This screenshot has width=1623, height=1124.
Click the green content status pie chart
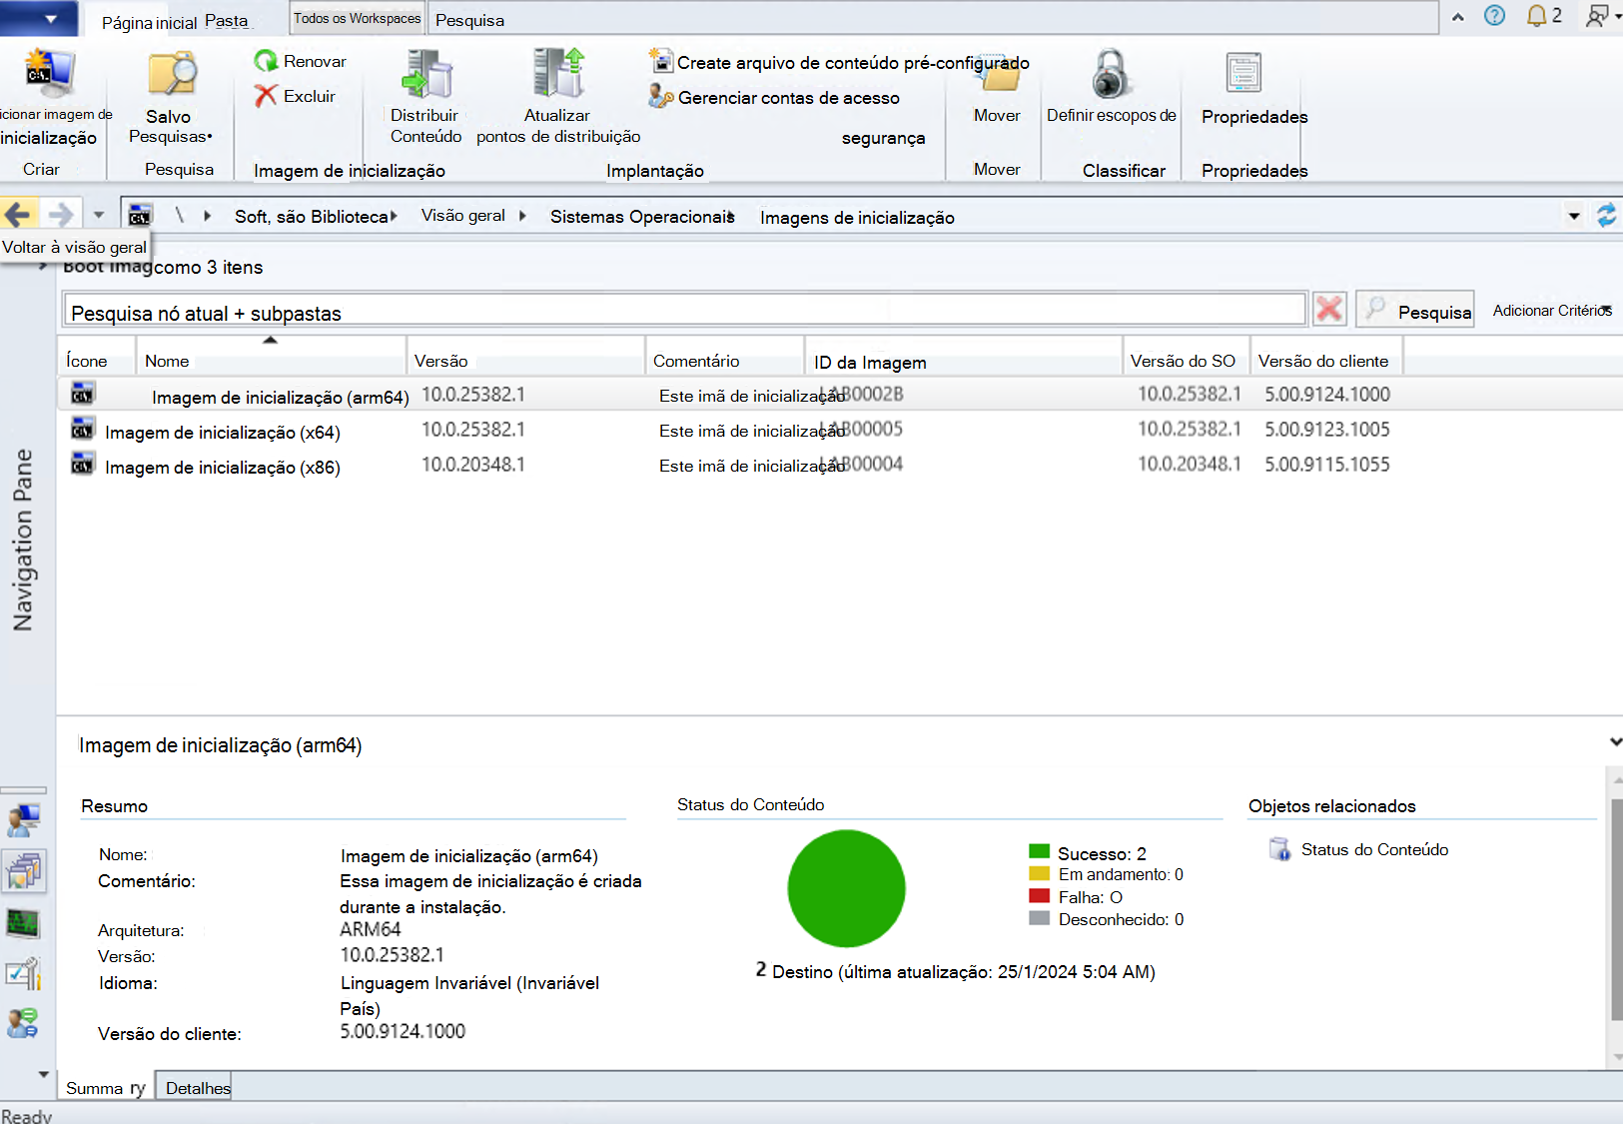coord(846,888)
